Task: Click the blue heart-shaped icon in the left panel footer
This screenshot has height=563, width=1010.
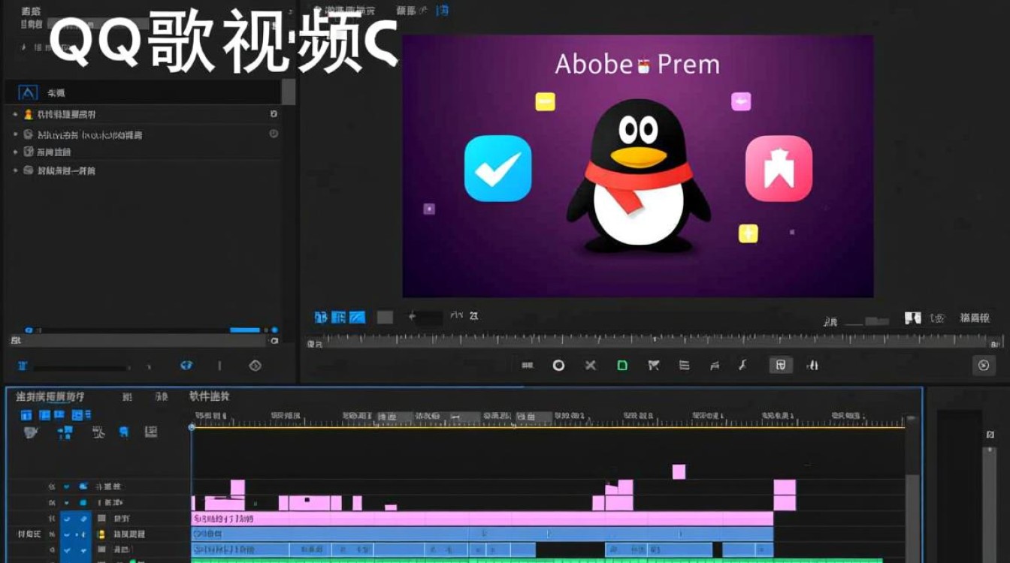Action: point(187,366)
